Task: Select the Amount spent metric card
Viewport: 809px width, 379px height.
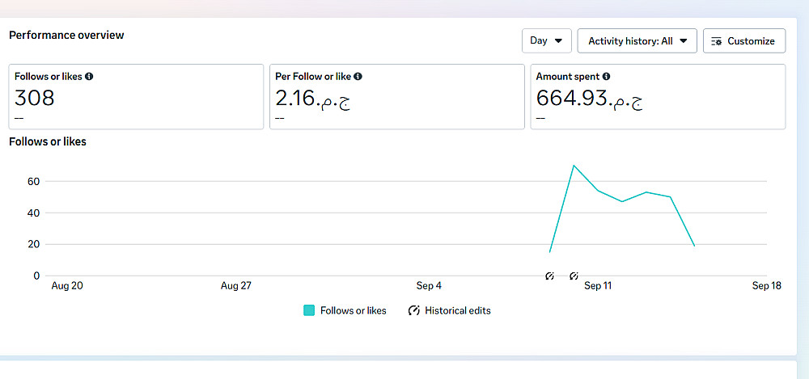Action: pyautogui.click(x=658, y=97)
